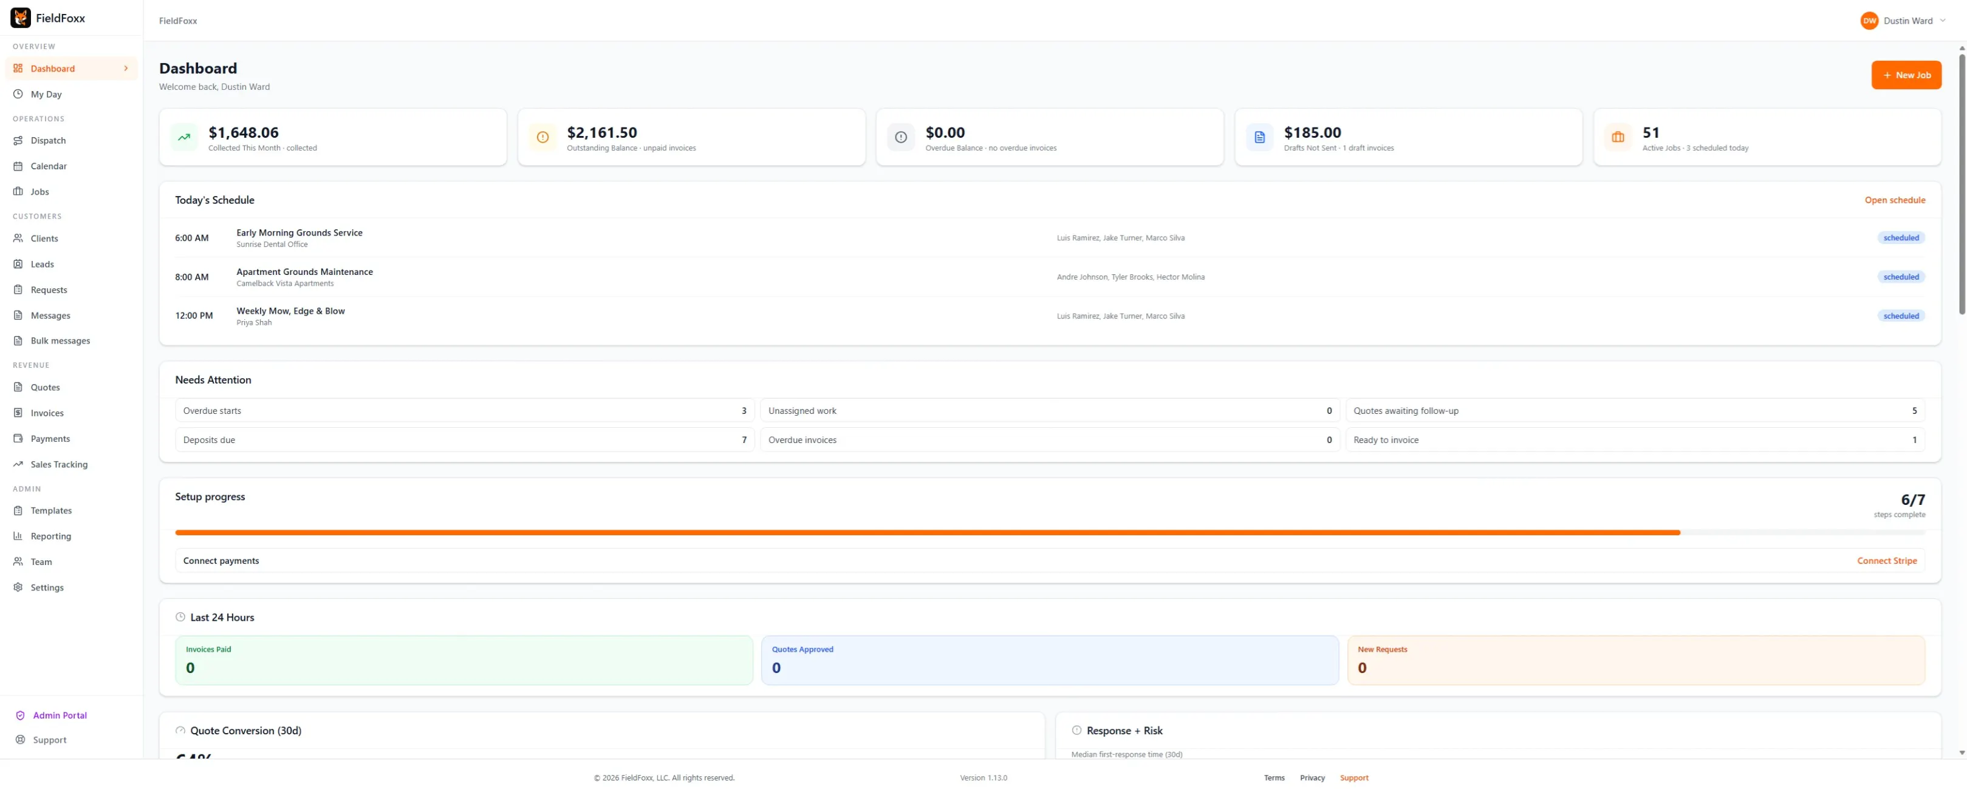1967x795 pixels.
Task: Select the Dispatch icon in sidebar
Action: point(18,140)
